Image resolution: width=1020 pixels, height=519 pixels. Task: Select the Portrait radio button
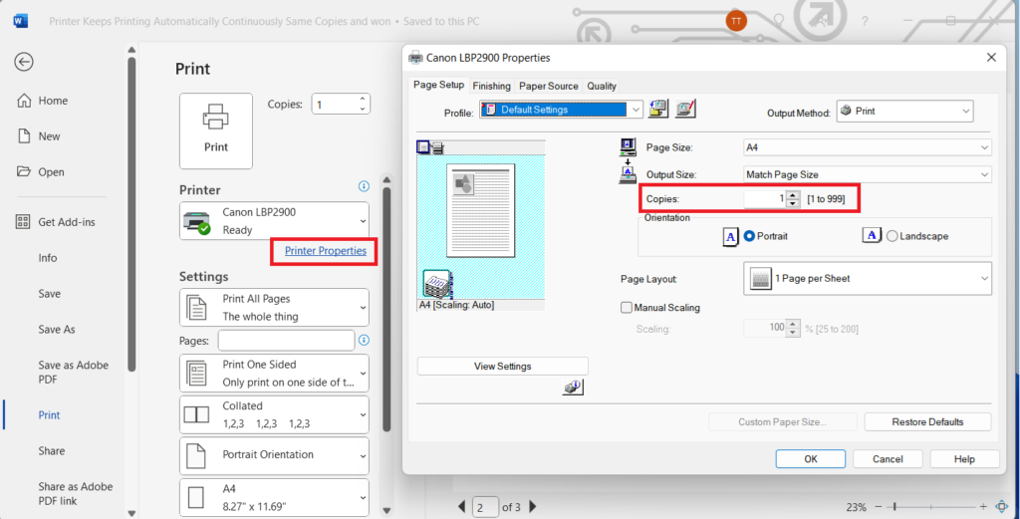749,236
